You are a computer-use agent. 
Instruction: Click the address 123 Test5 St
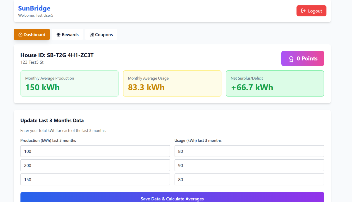32,62
